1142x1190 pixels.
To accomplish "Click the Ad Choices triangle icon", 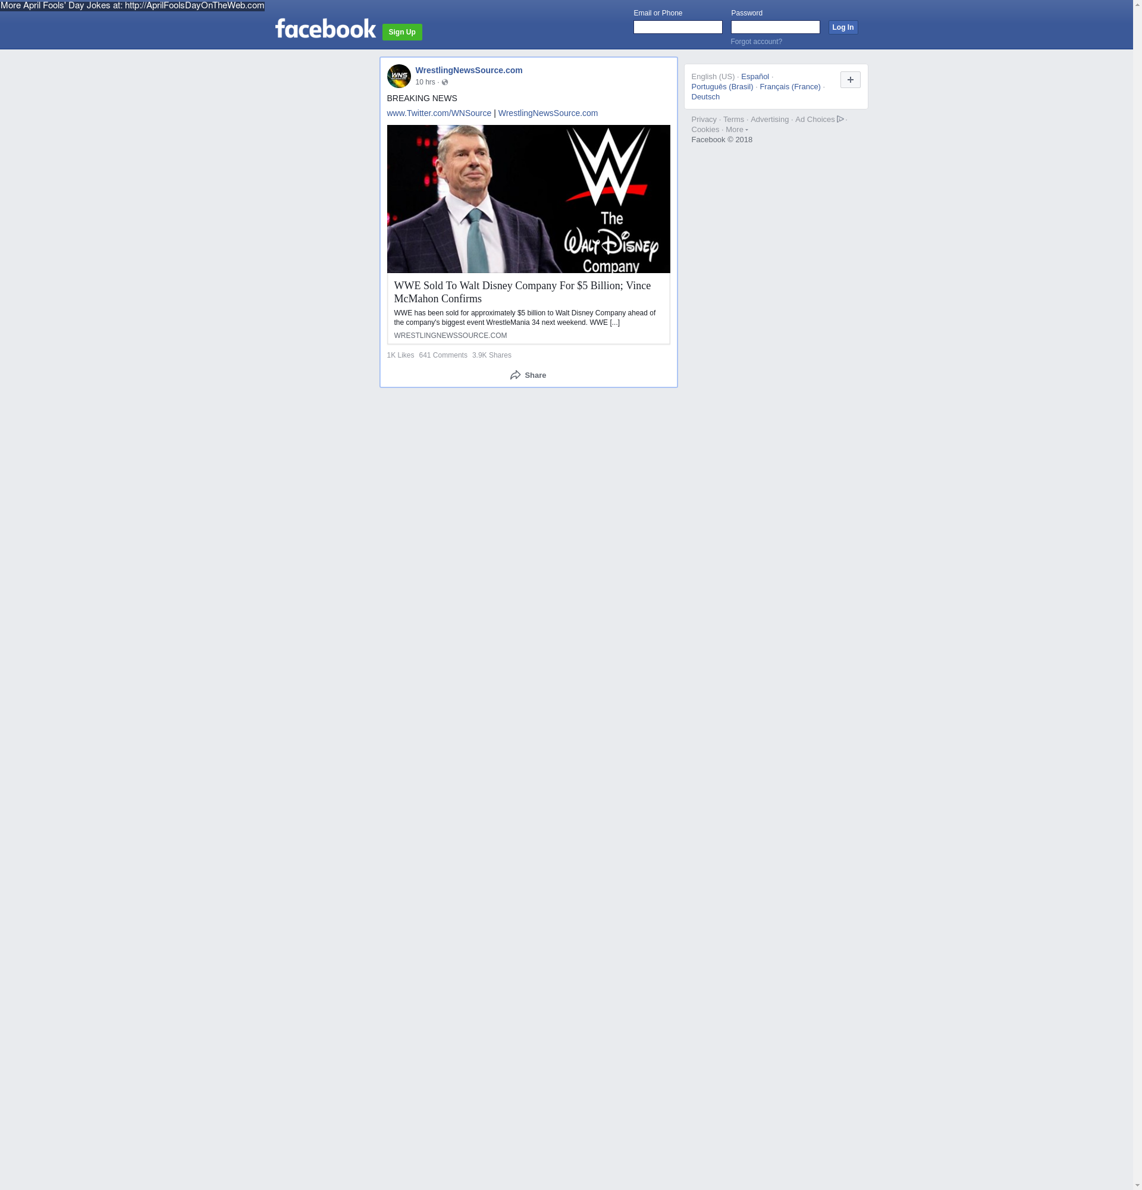I will [840, 119].
